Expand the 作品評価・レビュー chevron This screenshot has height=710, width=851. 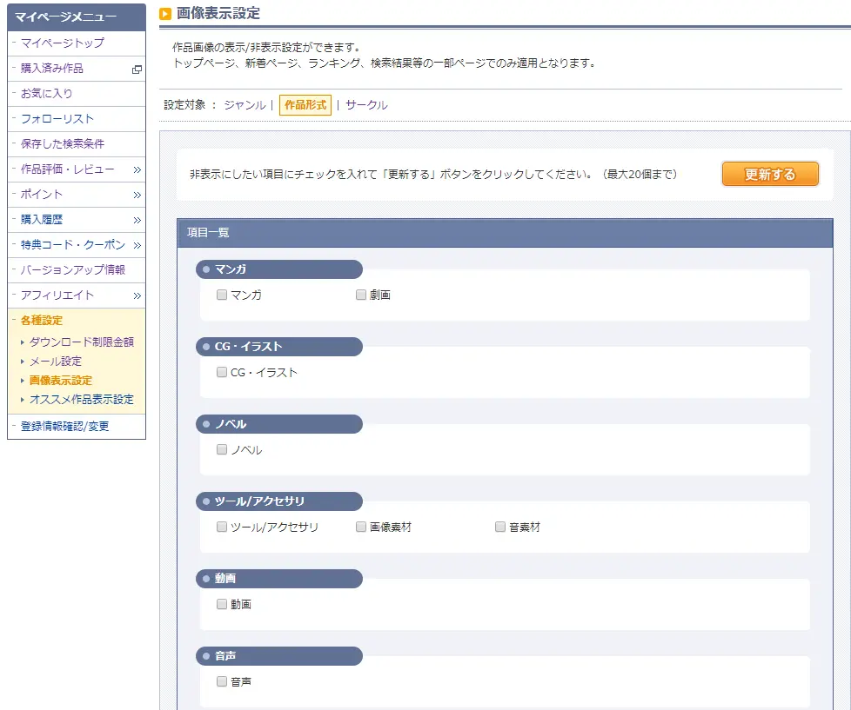point(137,169)
